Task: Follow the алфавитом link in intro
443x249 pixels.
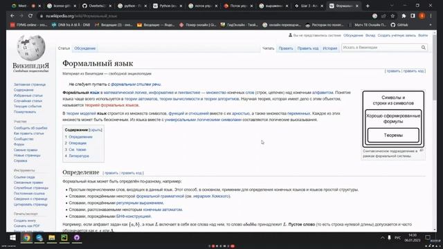Action: tap(323, 92)
